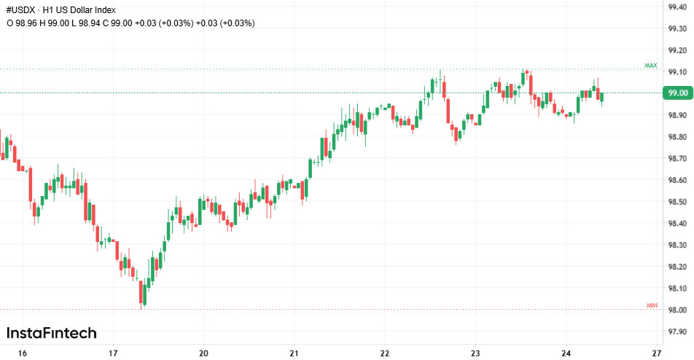
Task: Click the 98.50 price scale label
Action: click(x=678, y=202)
